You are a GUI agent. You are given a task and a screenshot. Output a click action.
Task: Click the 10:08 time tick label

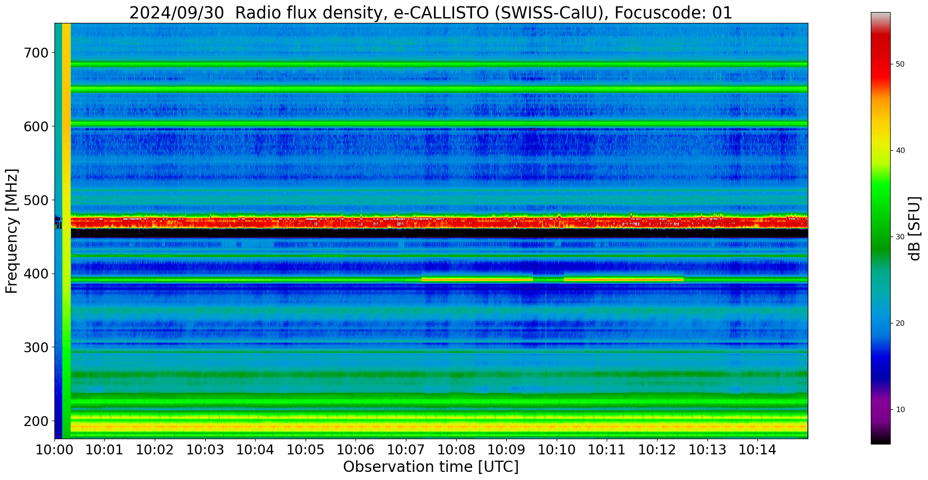click(456, 449)
